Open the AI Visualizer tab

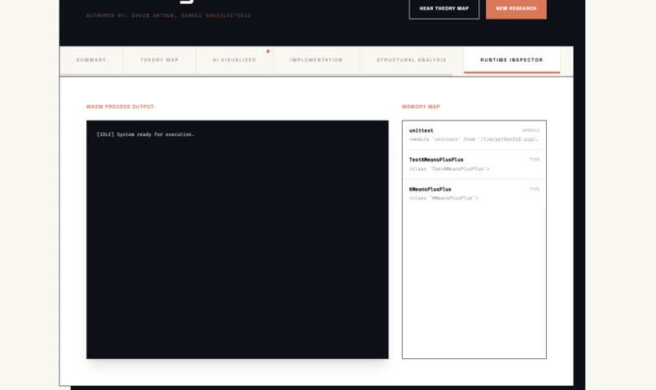[x=234, y=59]
